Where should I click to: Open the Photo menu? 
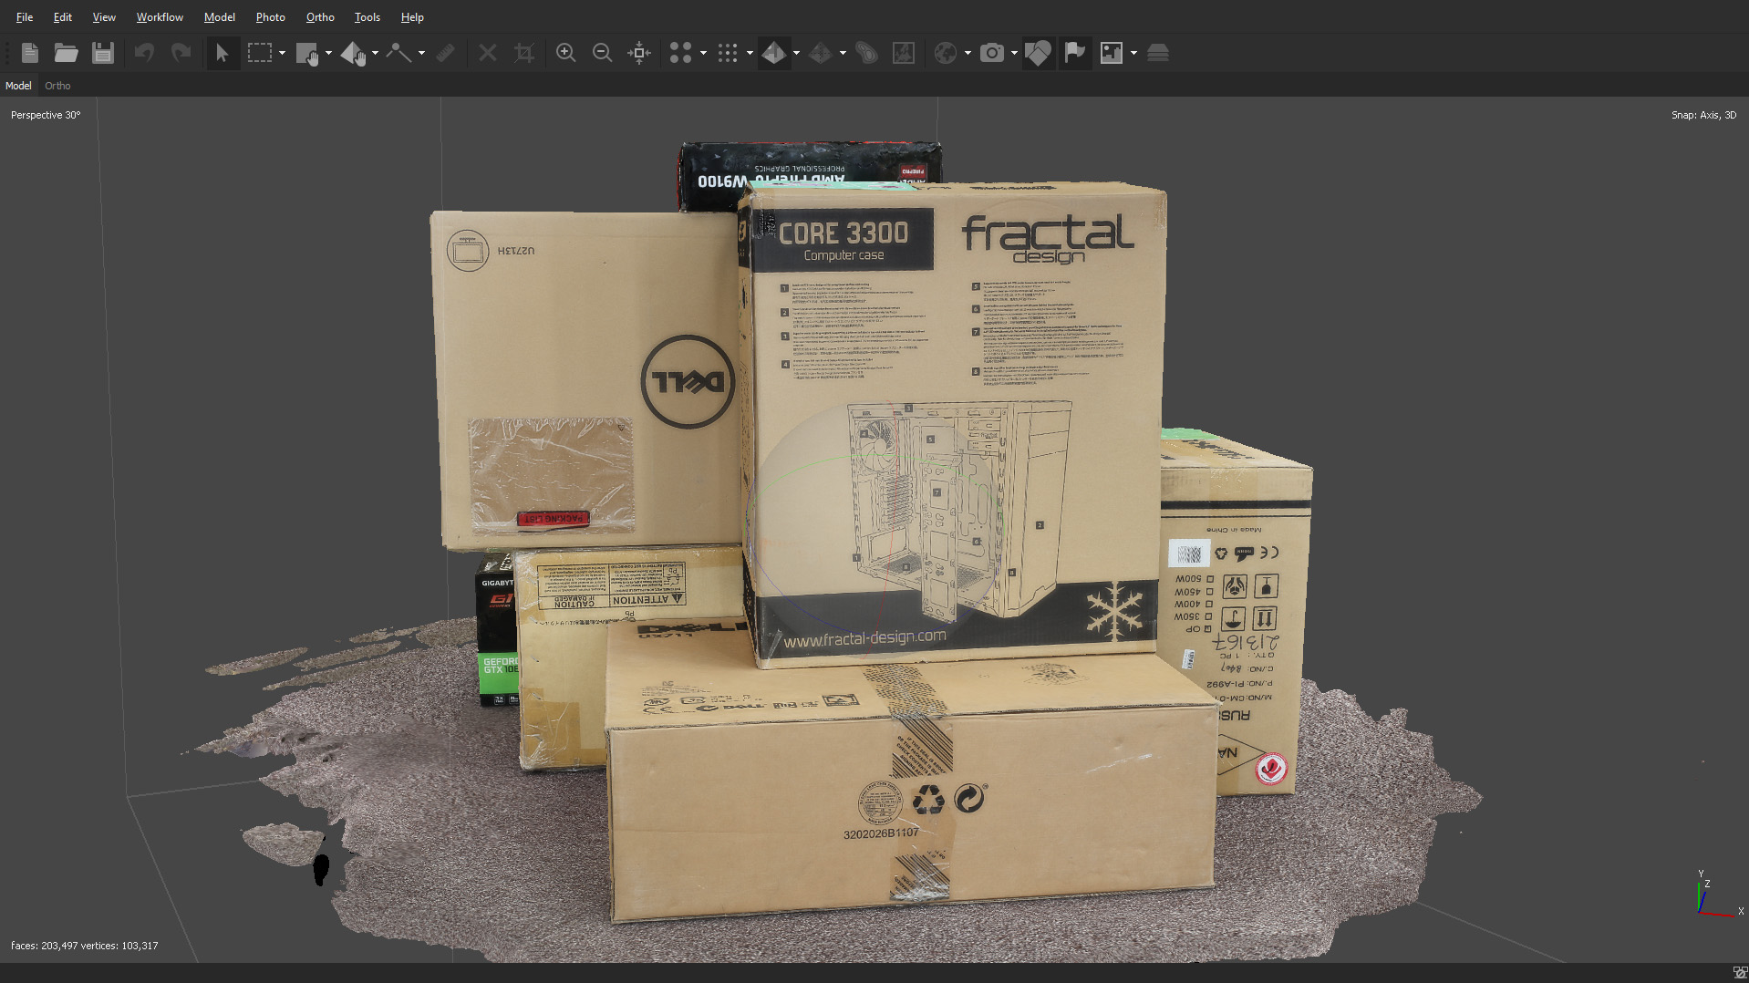pyautogui.click(x=271, y=17)
